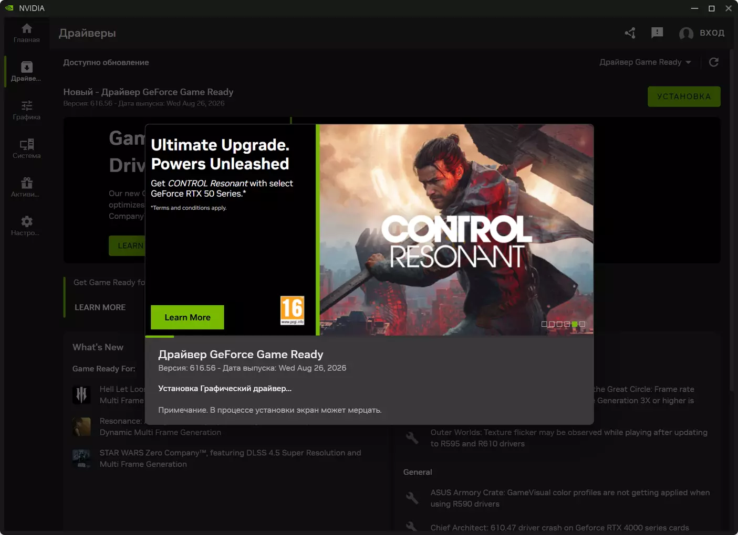738x535 pixels.
Task: Select the last carousel dot
Action: (x=582, y=324)
